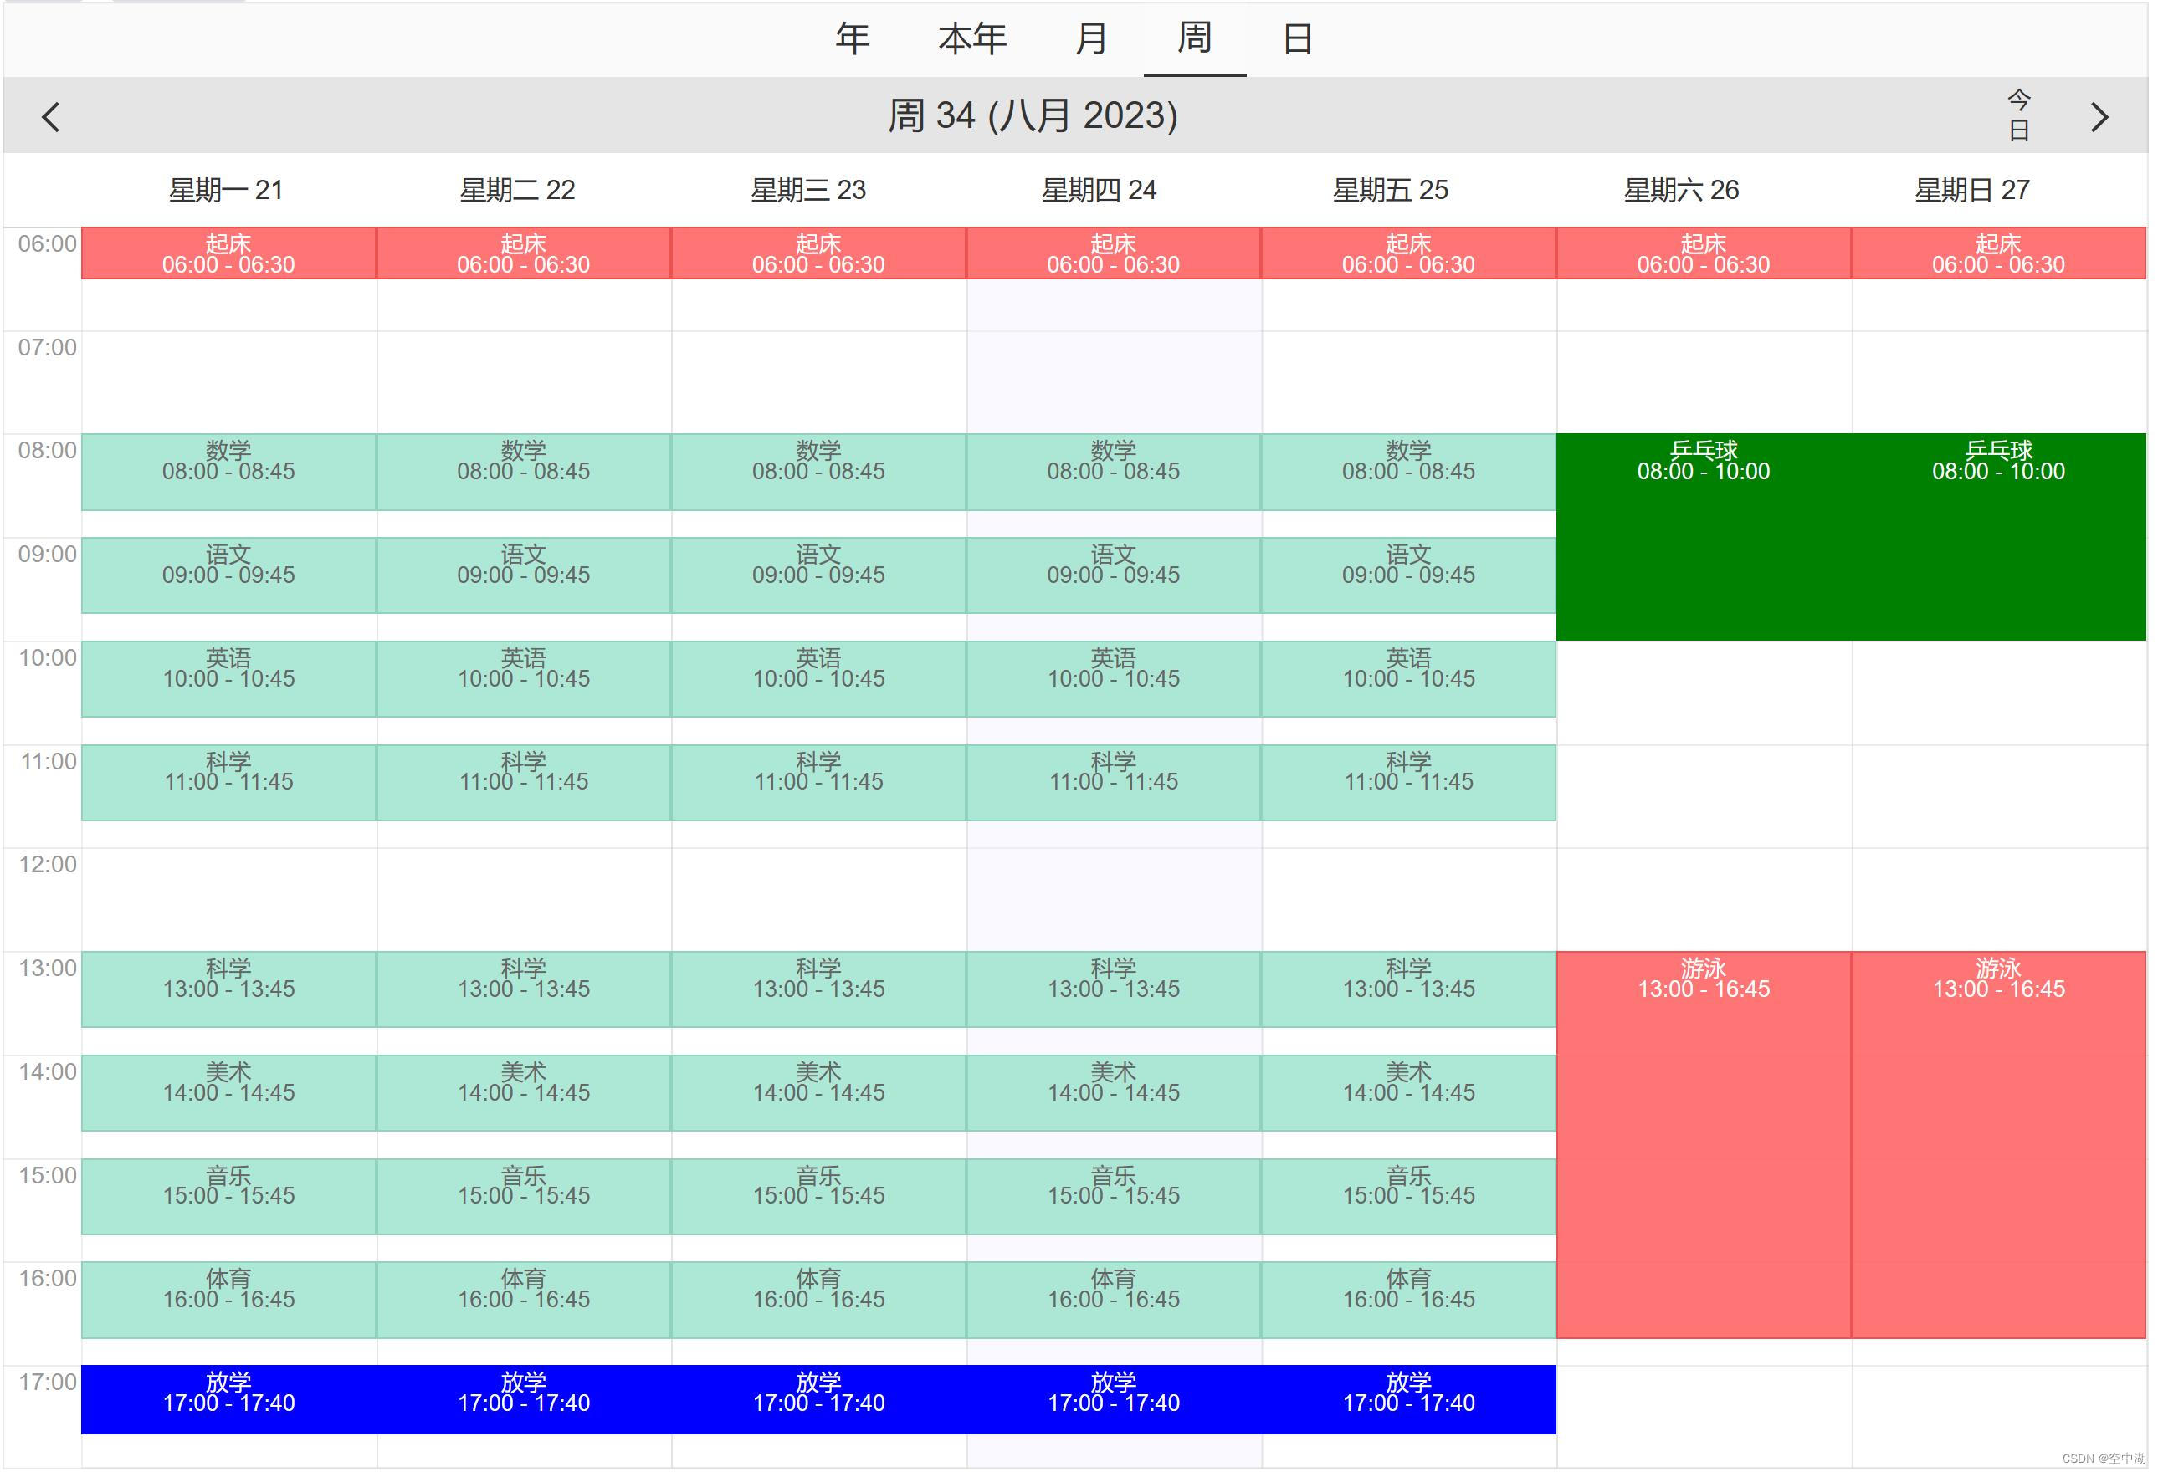Switch to the 月 month view tab
Viewport: 2158px width, 1472px height.
point(1090,39)
